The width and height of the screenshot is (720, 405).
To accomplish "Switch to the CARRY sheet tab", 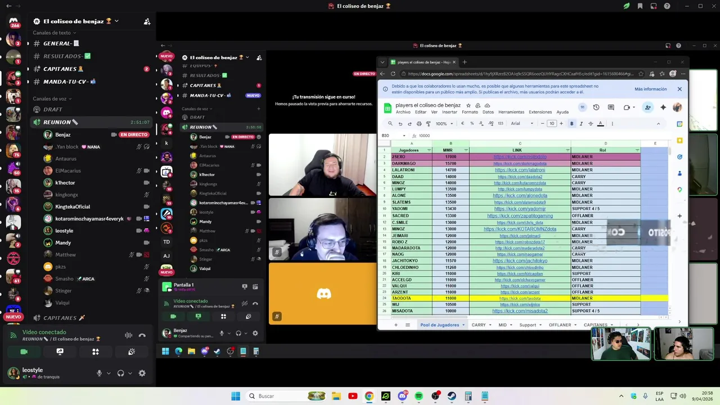I will pyautogui.click(x=481, y=325).
